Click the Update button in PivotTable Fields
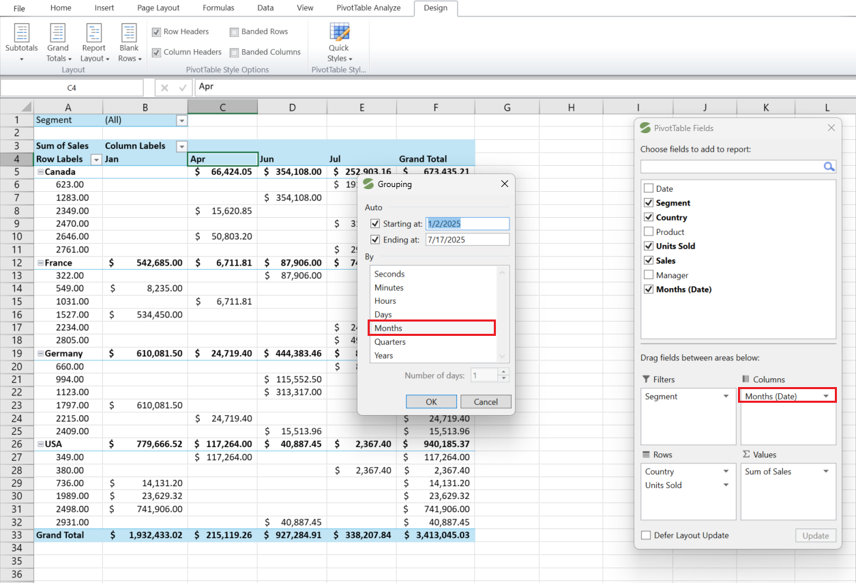Screen dimensions: 856x583 coord(815,536)
